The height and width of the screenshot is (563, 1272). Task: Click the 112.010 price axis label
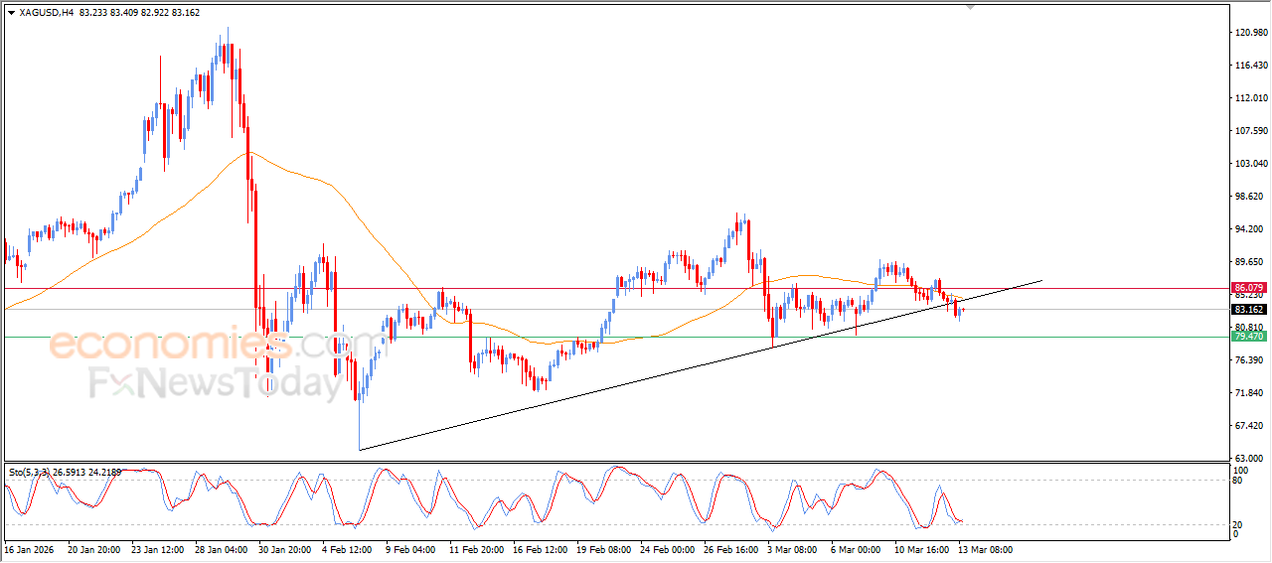1252,98
